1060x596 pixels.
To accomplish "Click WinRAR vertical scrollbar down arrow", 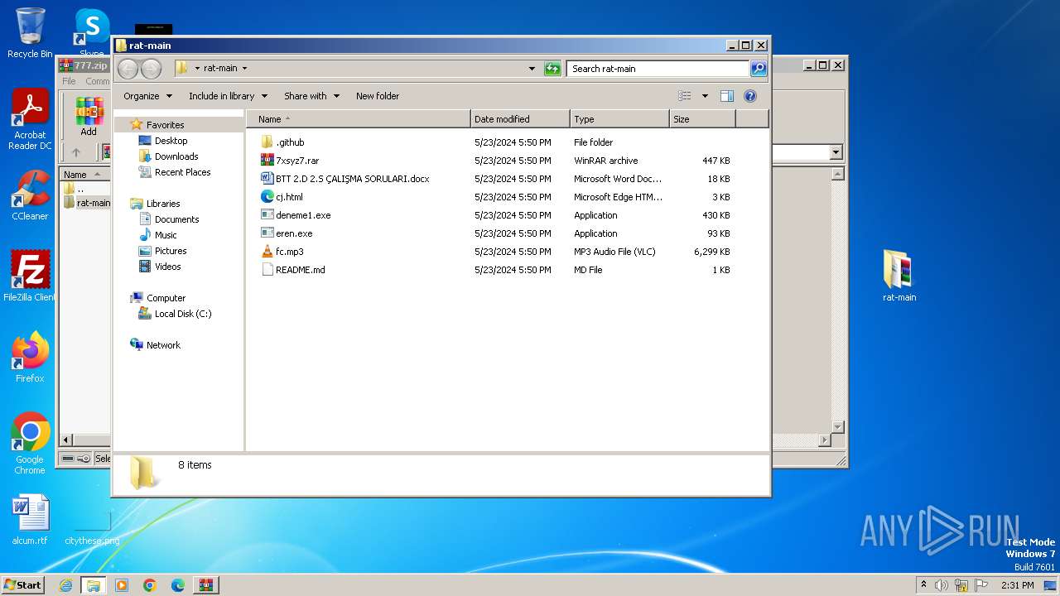I will (837, 427).
